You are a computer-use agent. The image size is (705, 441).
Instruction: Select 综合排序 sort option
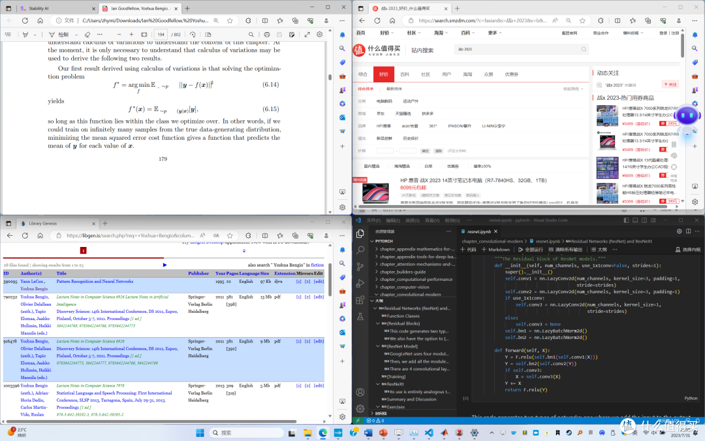tap(366, 89)
